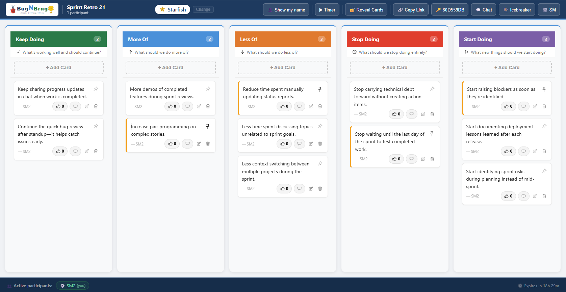The width and height of the screenshot is (566, 292).
Task: Pin the 'Start identifying sprint risks' card
Action: [x=544, y=171]
